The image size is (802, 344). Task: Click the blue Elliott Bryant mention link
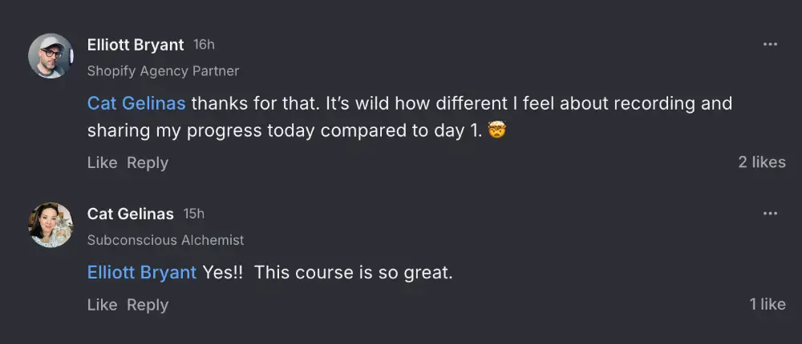[142, 273]
